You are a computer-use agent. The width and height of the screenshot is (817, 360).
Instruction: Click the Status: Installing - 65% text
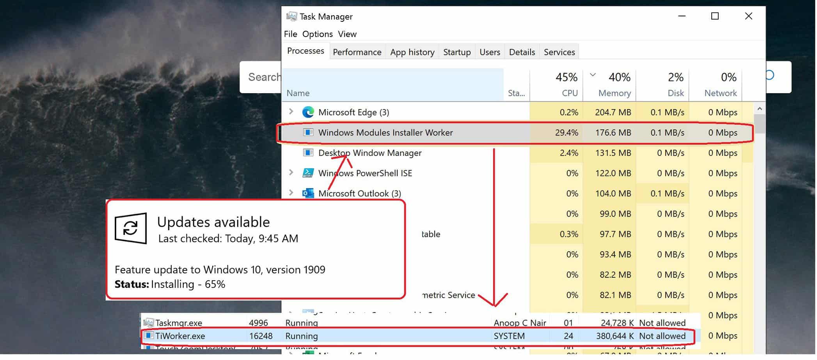point(170,284)
